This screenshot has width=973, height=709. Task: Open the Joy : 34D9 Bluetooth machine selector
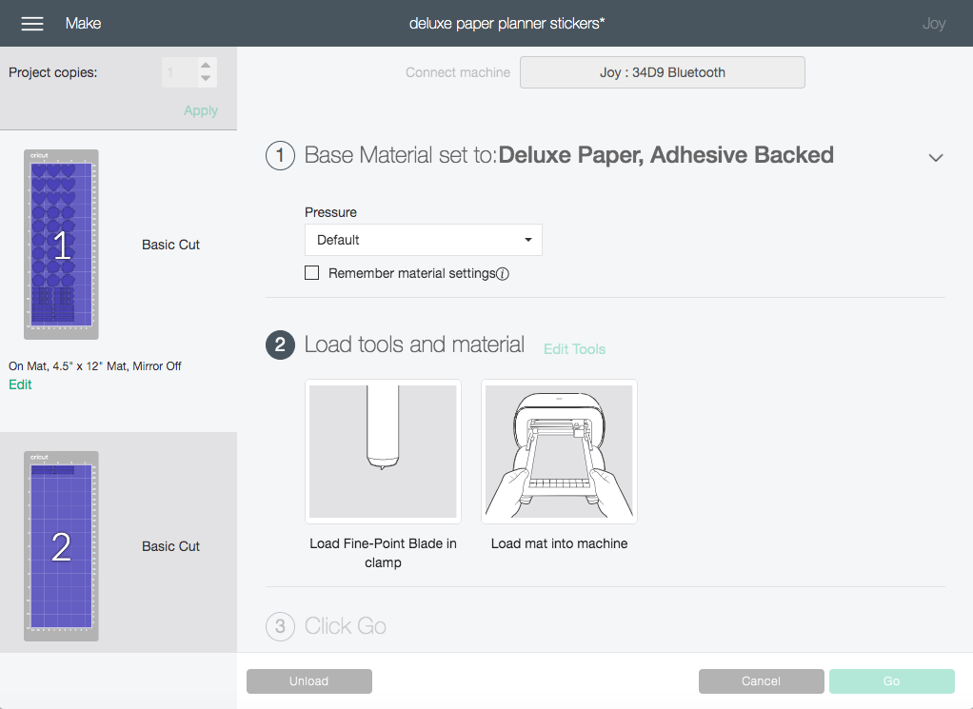pyautogui.click(x=662, y=72)
